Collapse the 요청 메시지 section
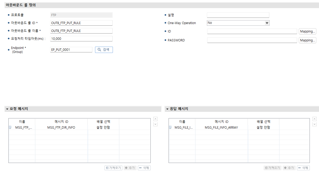Image resolution: width=319 pixels, height=175 pixels. point(7,109)
